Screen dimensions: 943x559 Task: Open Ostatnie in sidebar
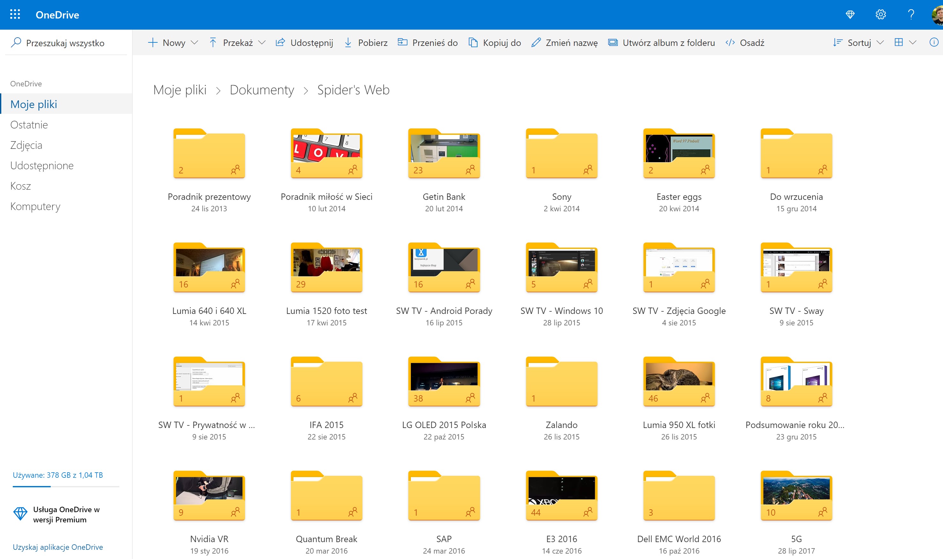29,125
